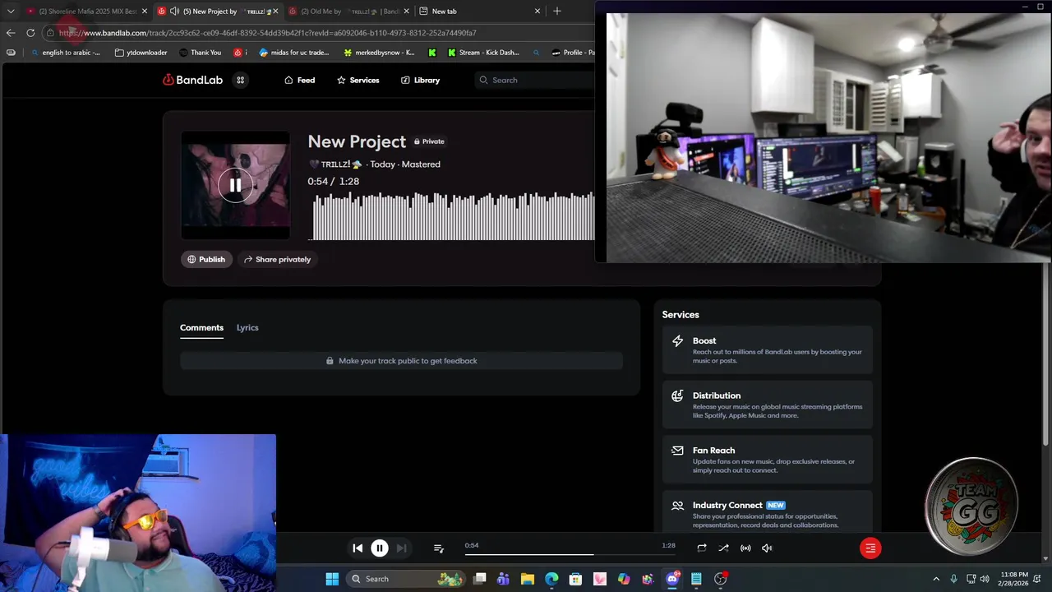This screenshot has width=1052, height=592.
Task: Expand the browser tab search dropdown
Action: [x=11, y=12]
